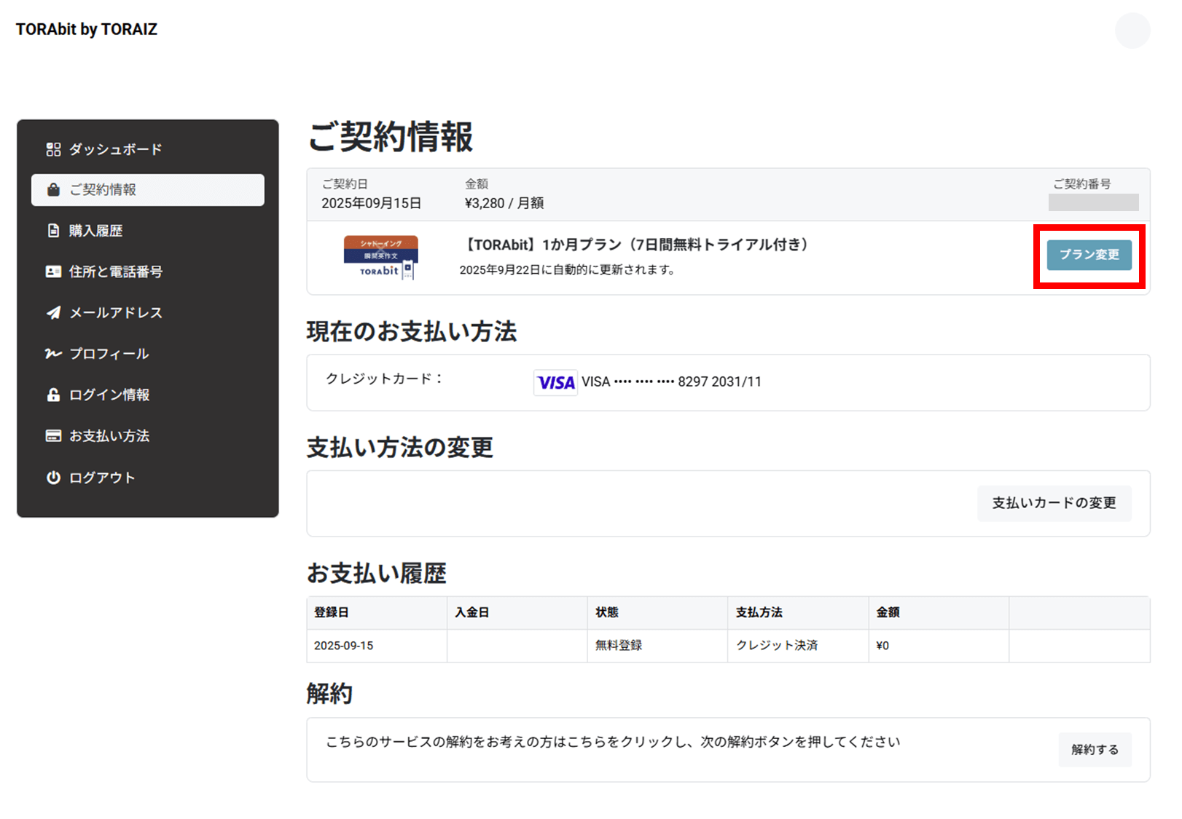Click the TORAbit plan product thumbnail
This screenshot has height=819, width=1182.
point(380,257)
